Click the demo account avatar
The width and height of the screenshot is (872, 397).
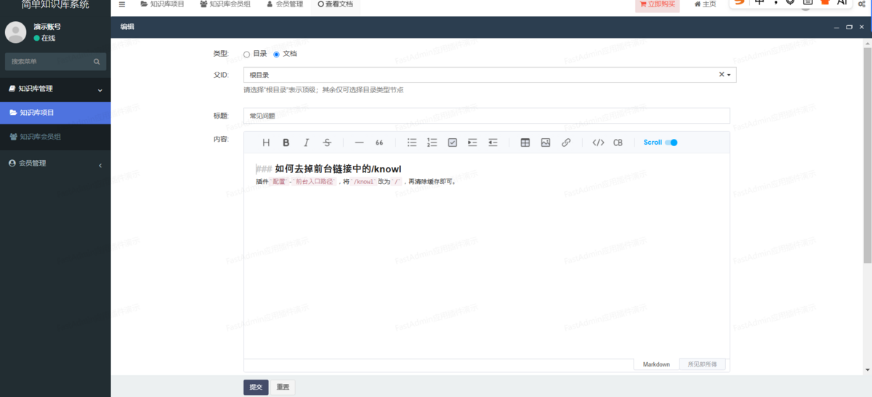tap(15, 32)
